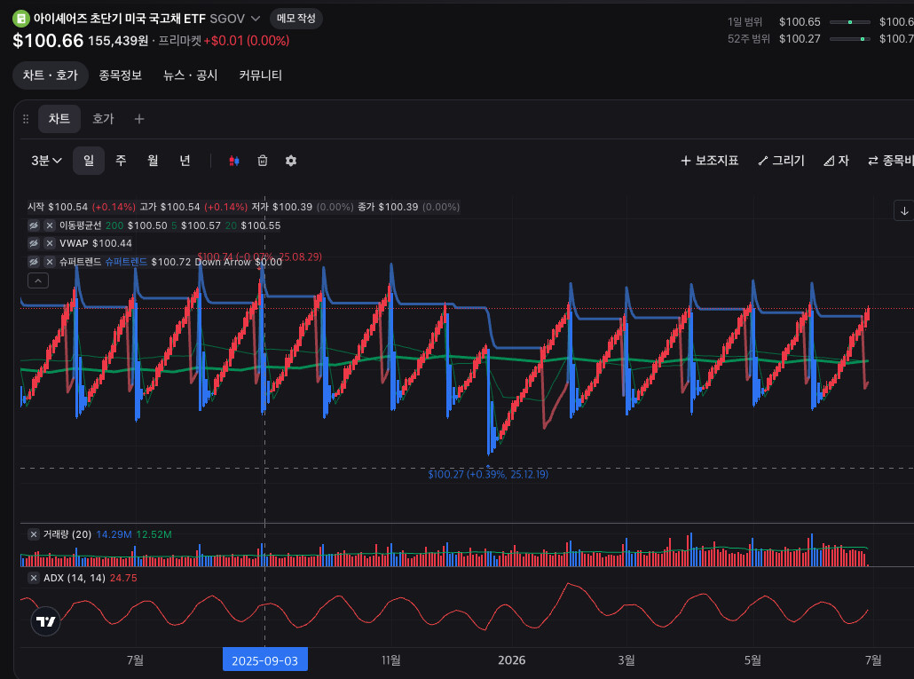Open the 뉴스 · 공시 tab

click(190, 75)
